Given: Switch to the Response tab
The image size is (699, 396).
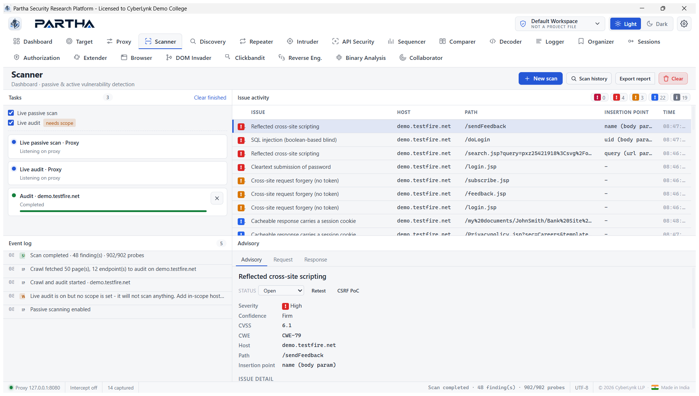Looking at the screenshot, I should (x=316, y=260).
